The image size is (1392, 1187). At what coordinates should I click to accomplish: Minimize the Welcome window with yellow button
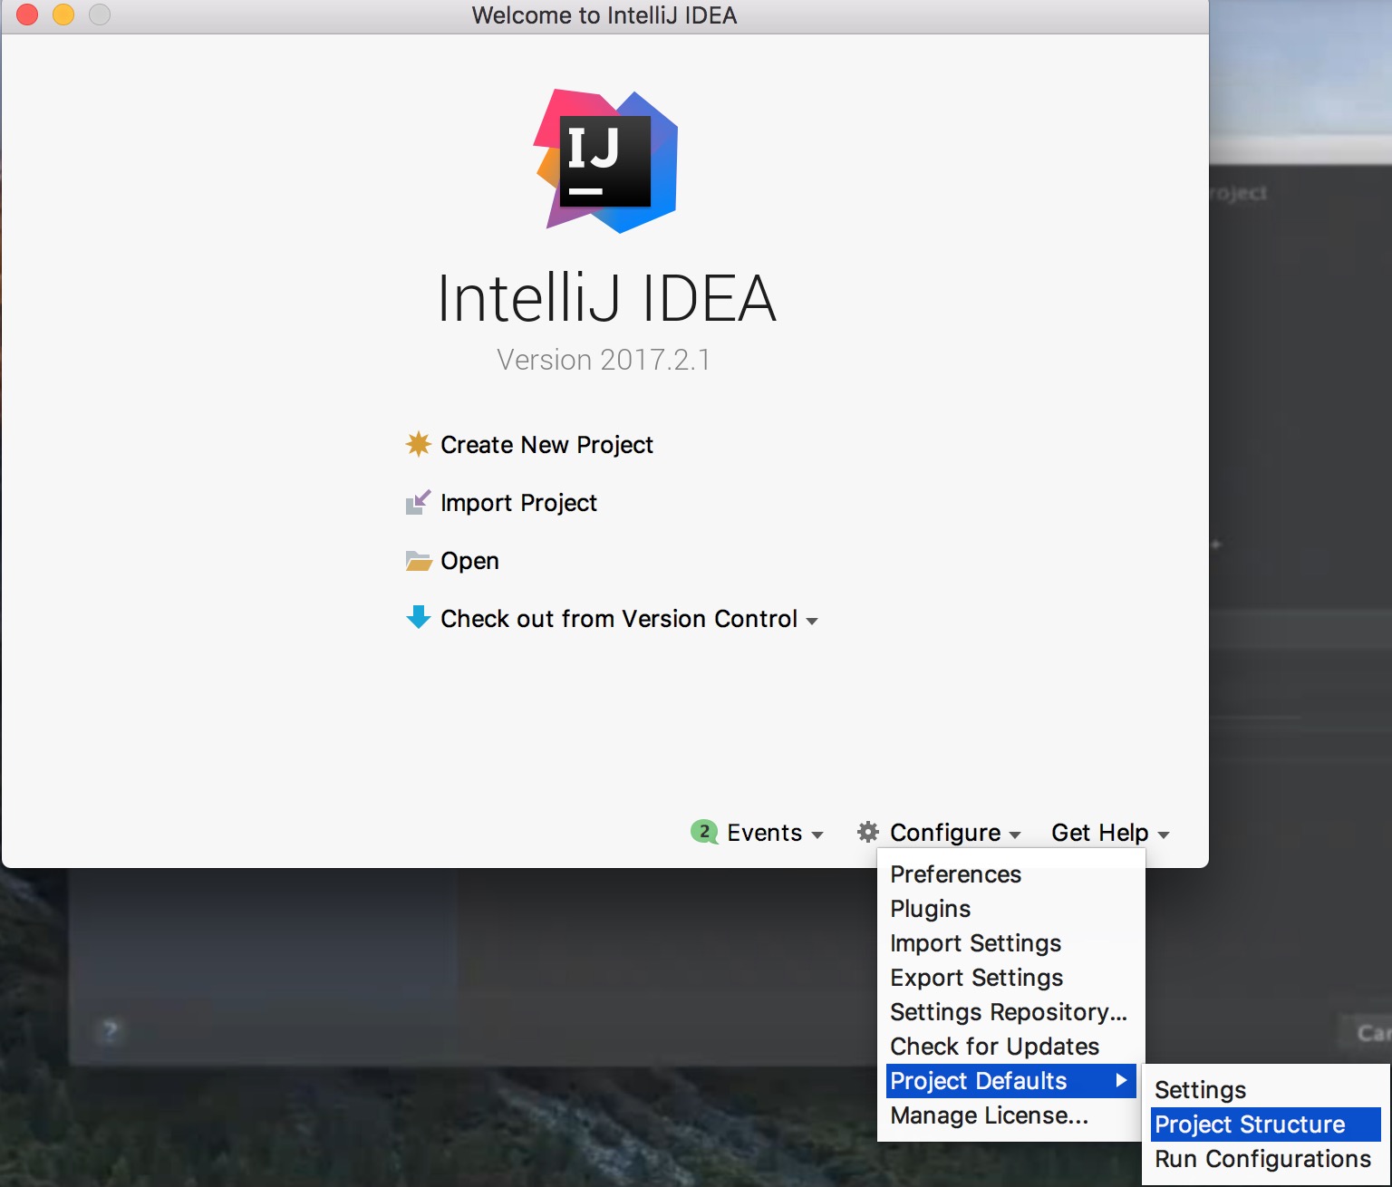click(x=63, y=14)
